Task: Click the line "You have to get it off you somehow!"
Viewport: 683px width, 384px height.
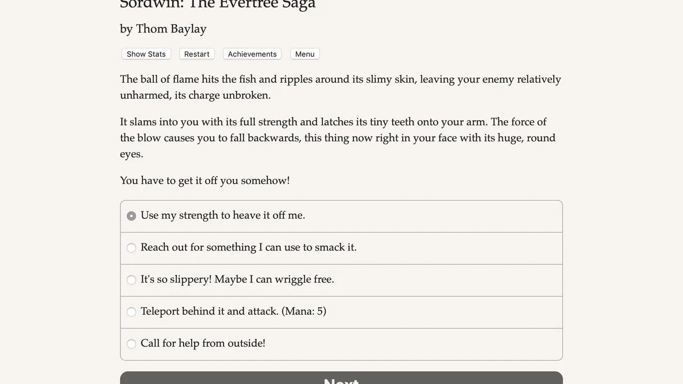Action: point(205,180)
